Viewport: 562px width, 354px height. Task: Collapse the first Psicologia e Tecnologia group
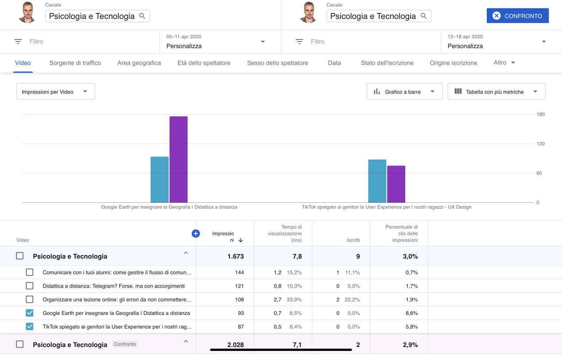pos(186,253)
